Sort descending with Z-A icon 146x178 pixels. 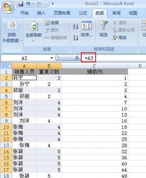pos(76,38)
